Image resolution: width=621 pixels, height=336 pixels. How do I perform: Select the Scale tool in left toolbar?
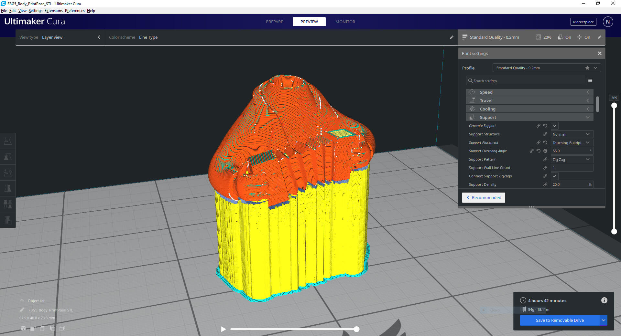click(8, 157)
